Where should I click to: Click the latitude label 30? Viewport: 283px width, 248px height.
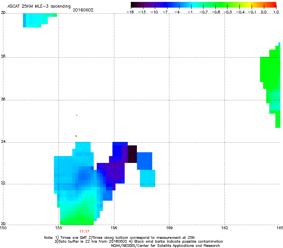point(3,13)
